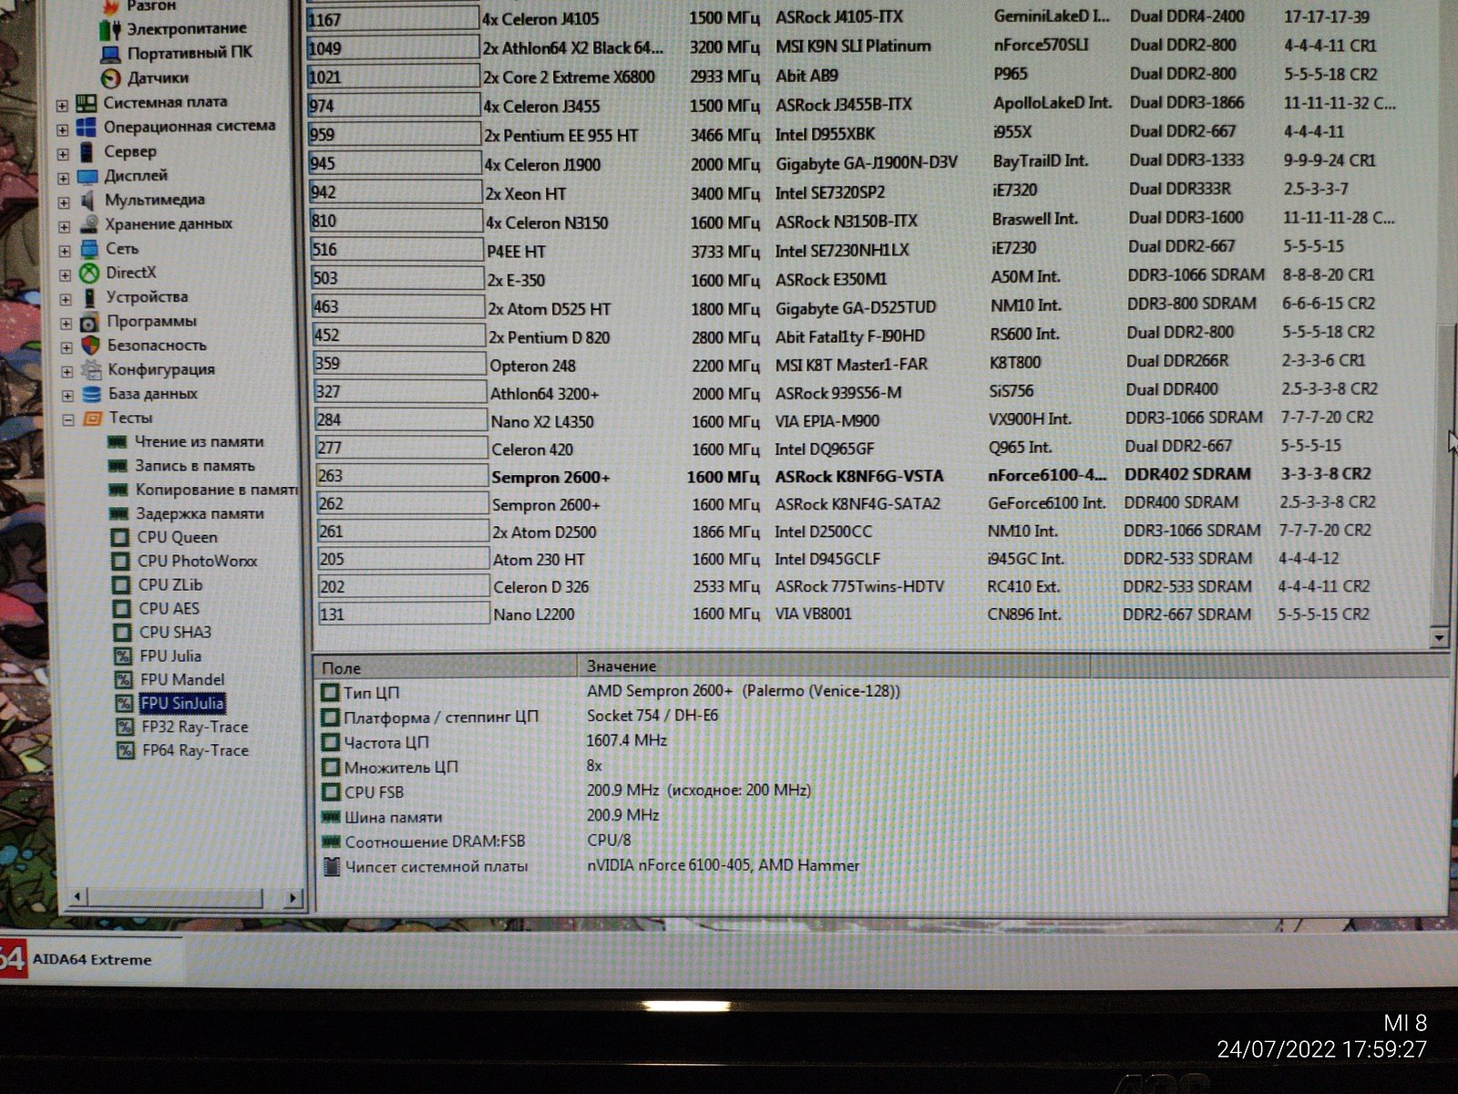Viewport: 1458px width, 1094px height.
Task: Click the Электропитание power icon
Action: click(x=110, y=29)
